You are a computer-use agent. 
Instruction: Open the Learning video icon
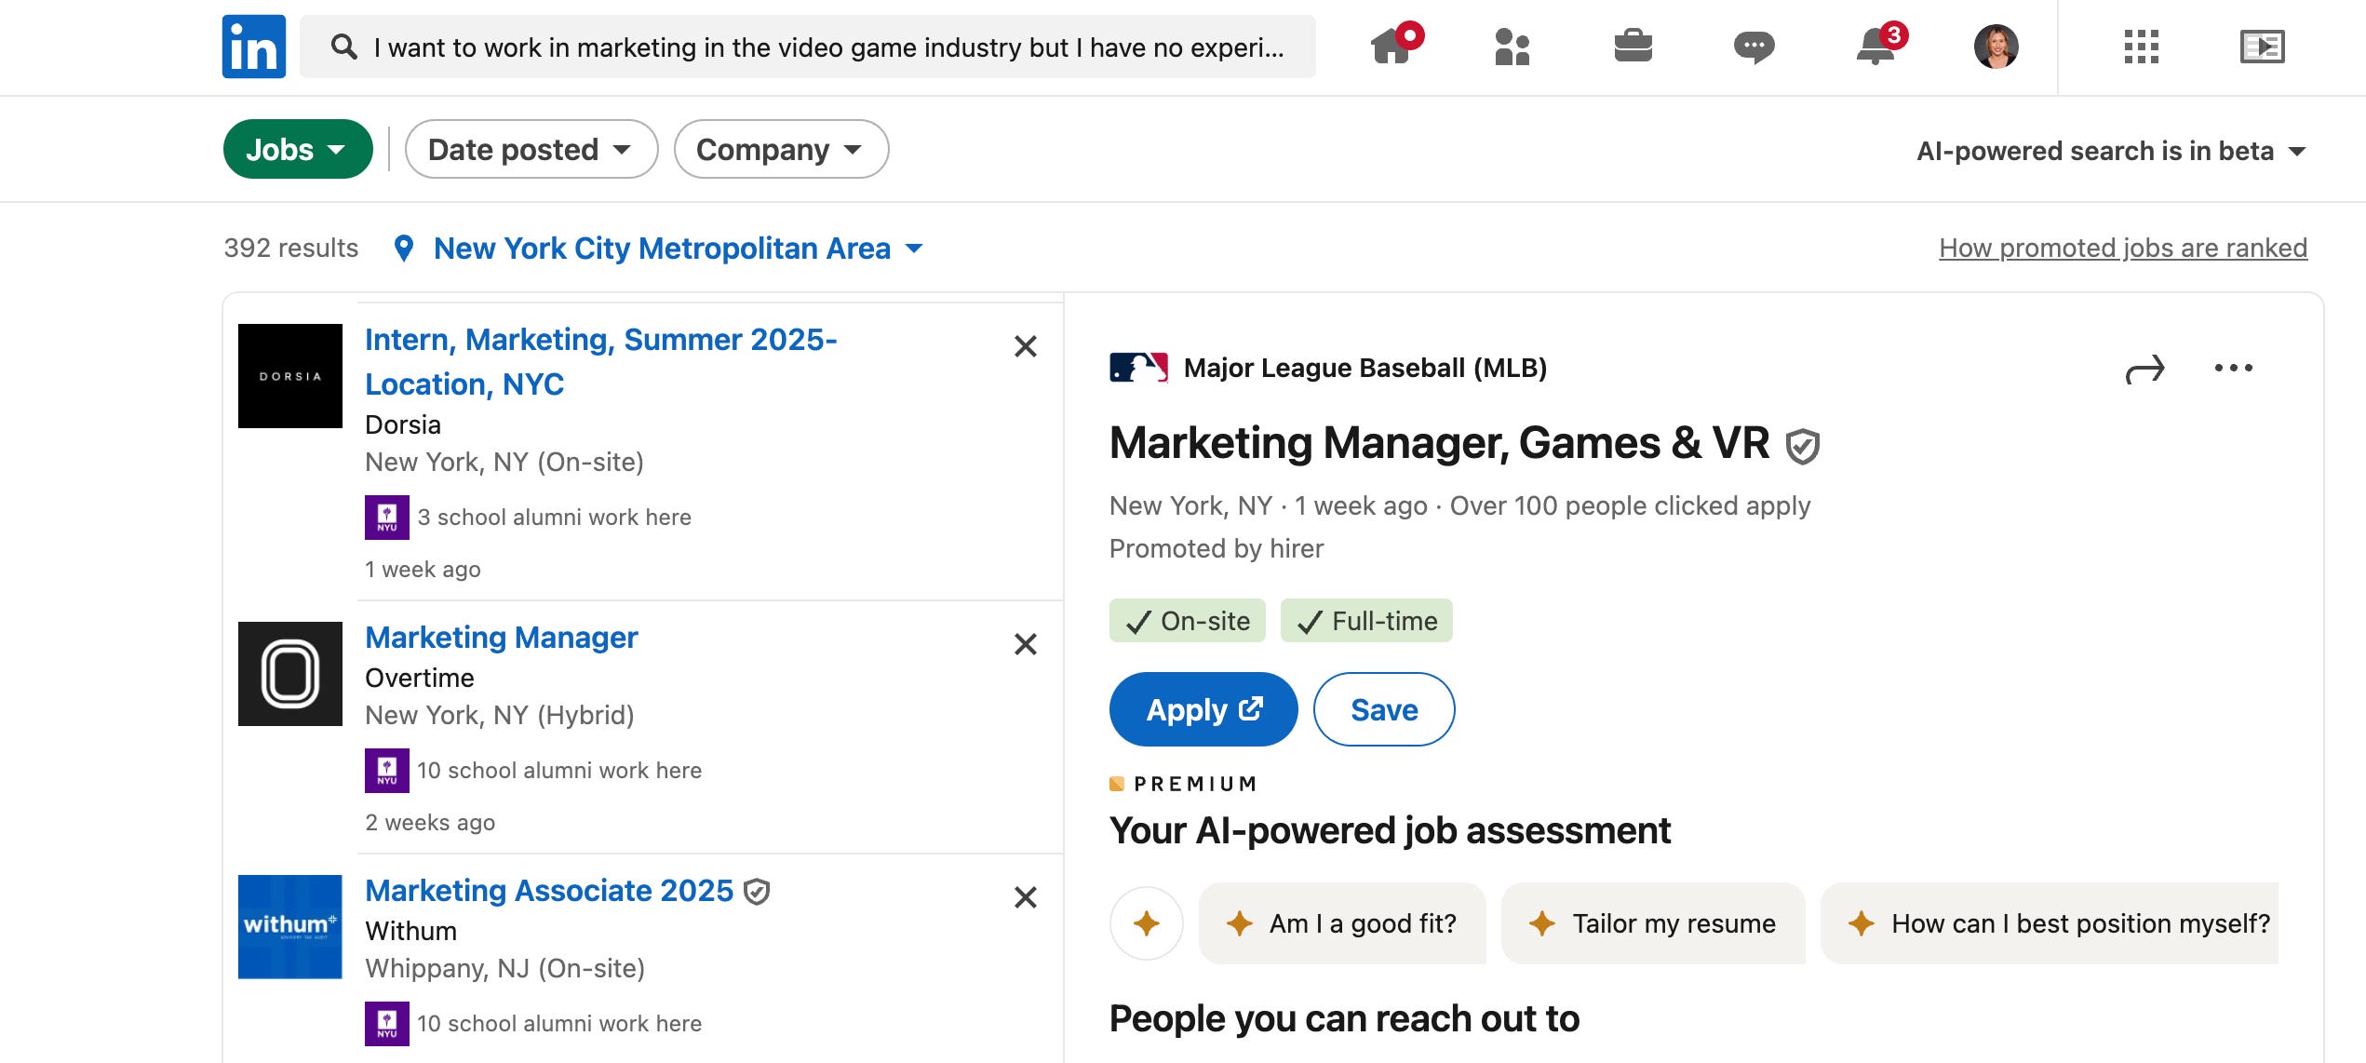[x=2262, y=47]
